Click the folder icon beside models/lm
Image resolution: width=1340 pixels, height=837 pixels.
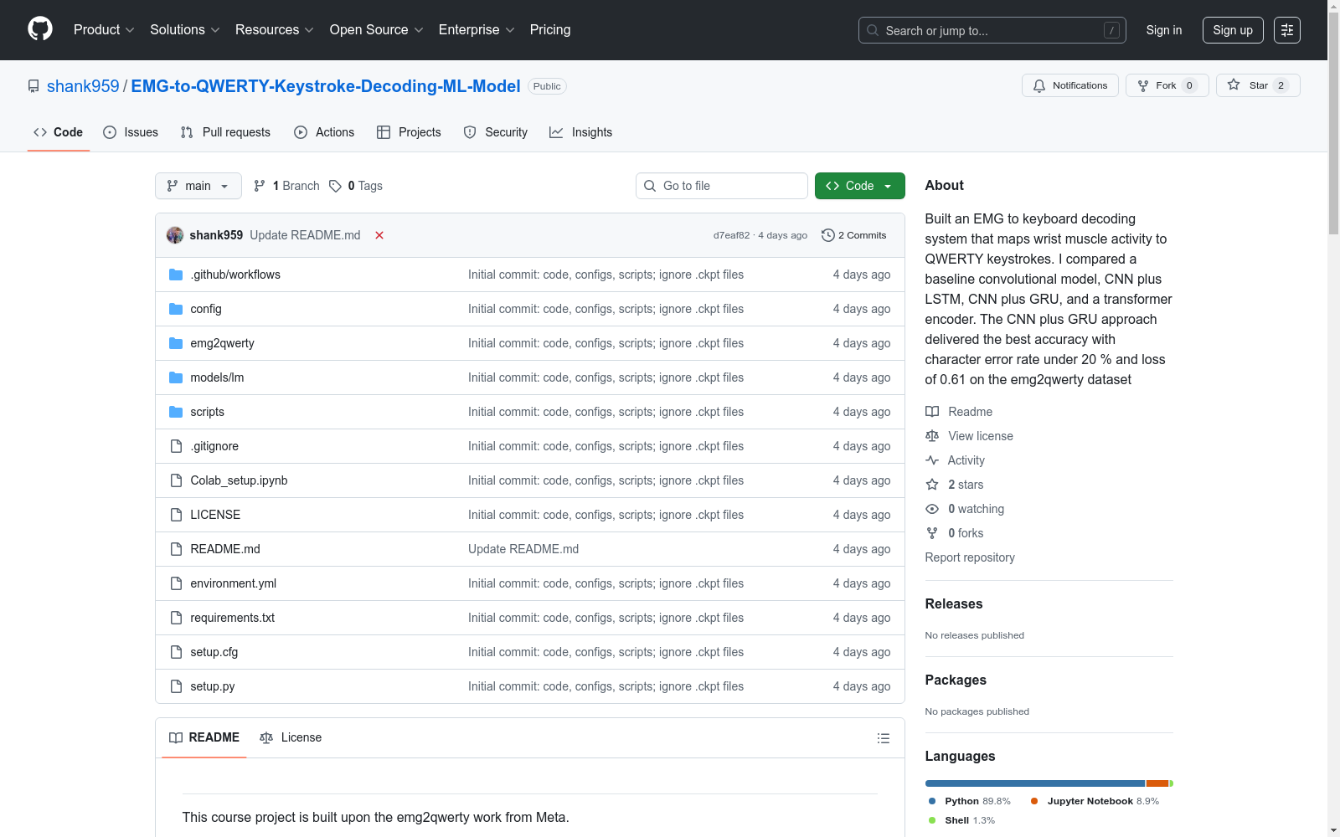pos(176,377)
